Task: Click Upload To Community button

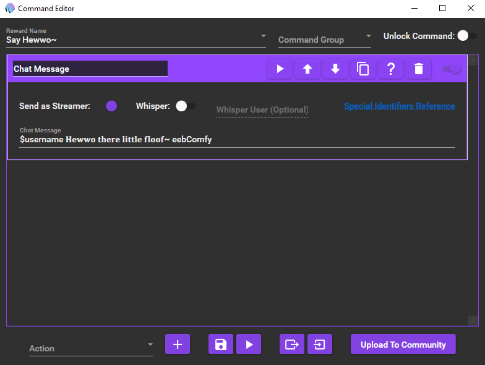Action: tap(403, 344)
